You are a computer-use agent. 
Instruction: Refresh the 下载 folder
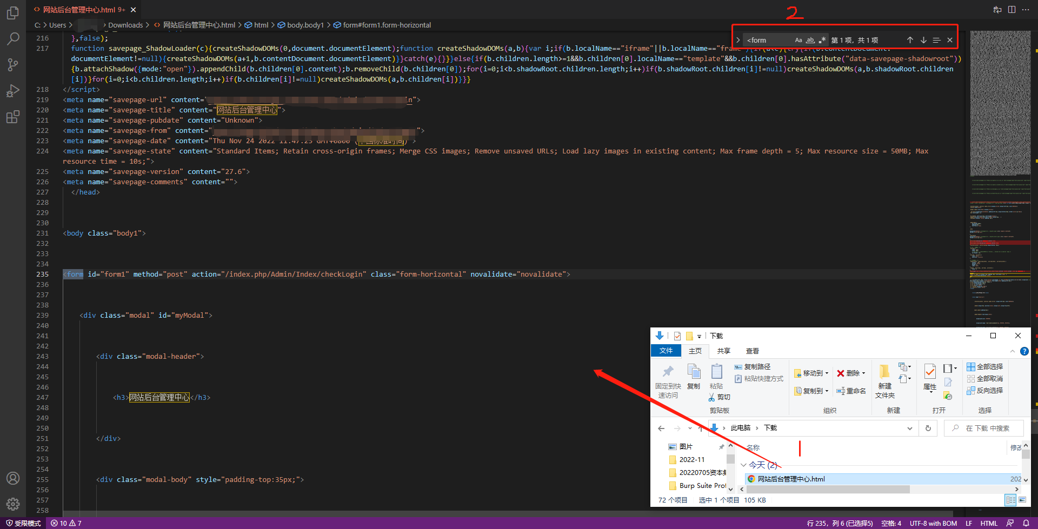tap(928, 428)
